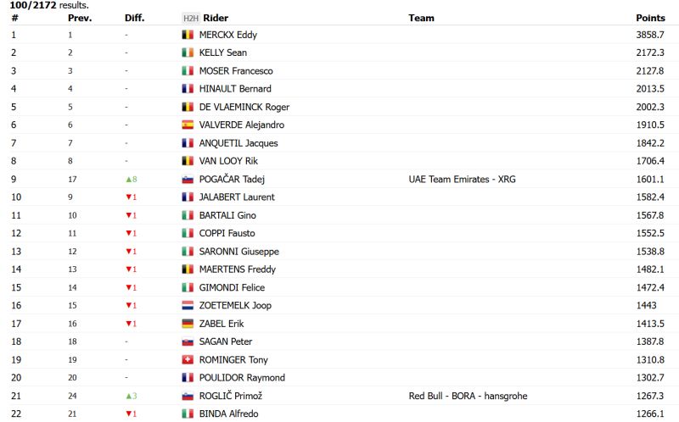Click the Rider column header

point(216,18)
